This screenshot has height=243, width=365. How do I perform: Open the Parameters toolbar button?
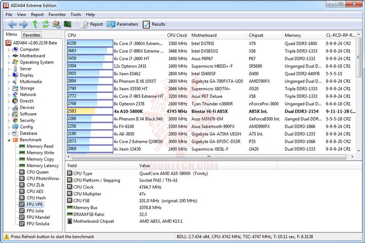click(x=123, y=24)
